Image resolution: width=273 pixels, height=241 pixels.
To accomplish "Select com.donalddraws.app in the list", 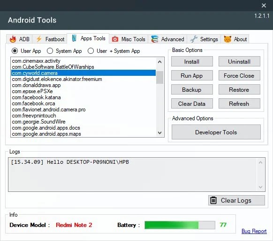I will click(x=83, y=85).
